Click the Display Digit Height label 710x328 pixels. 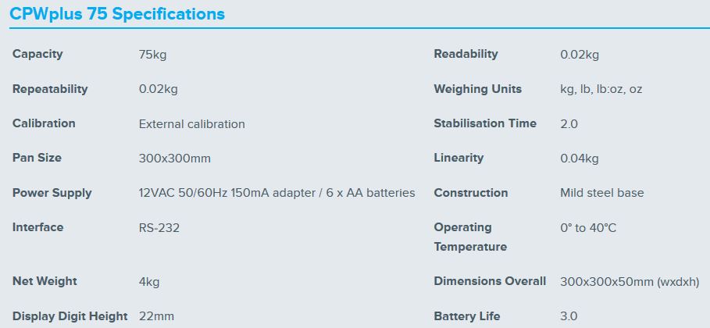tap(70, 316)
